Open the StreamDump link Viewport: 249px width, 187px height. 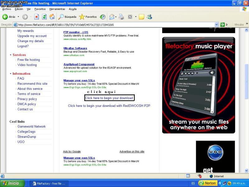[27, 137]
